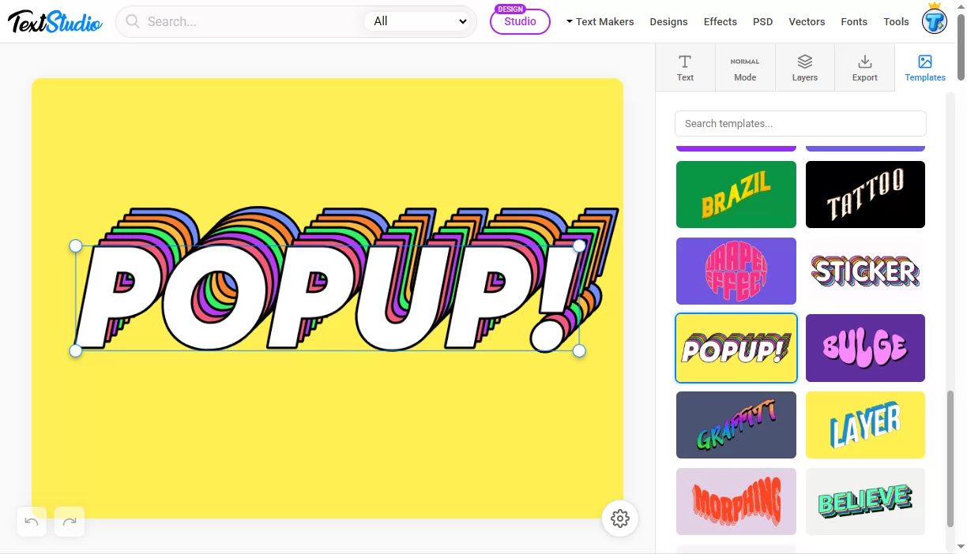Choose the BELIEVE template thumbnail
The image size is (967, 554).
click(x=865, y=501)
